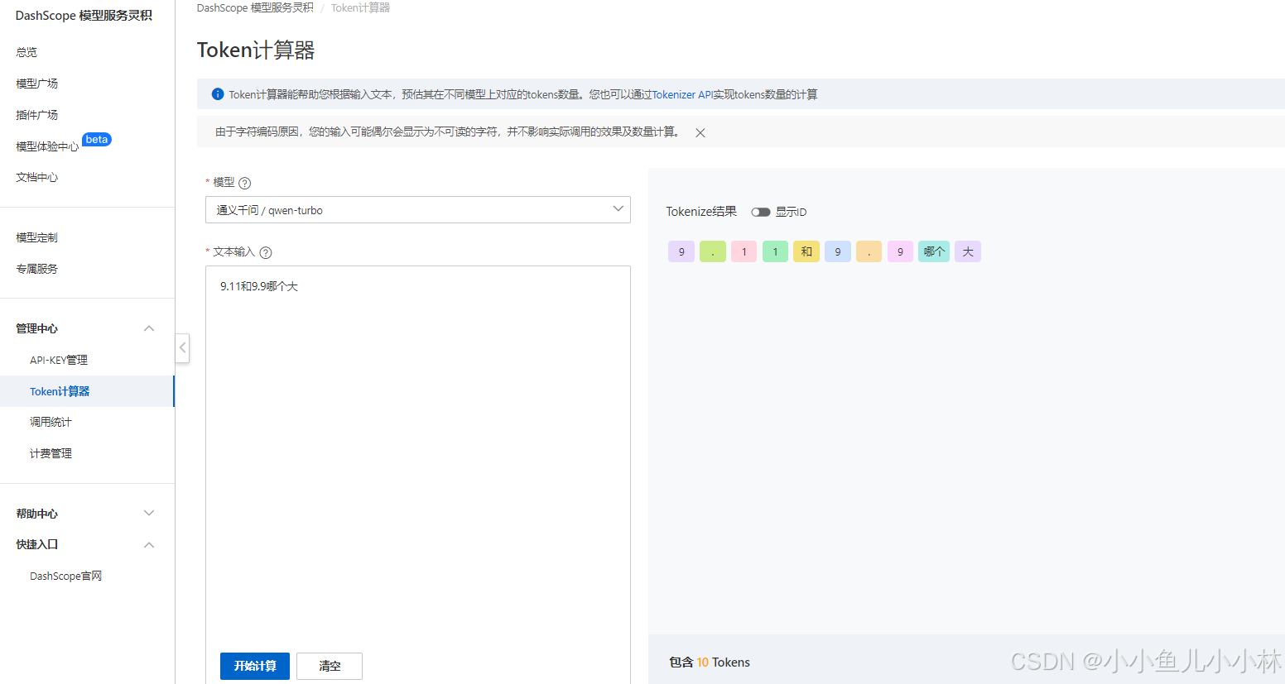The image size is (1285, 684).
Task: Click the lavender '大' token chip
Action: click(x=968, y=251)
